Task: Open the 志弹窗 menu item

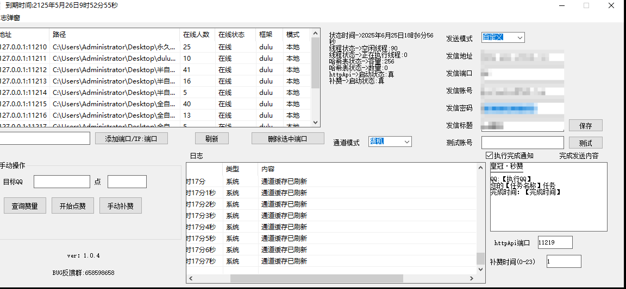Action: coord(10,18)
